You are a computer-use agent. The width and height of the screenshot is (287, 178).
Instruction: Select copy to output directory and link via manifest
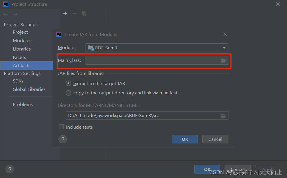pyautogui.click(x=68, y=93)
